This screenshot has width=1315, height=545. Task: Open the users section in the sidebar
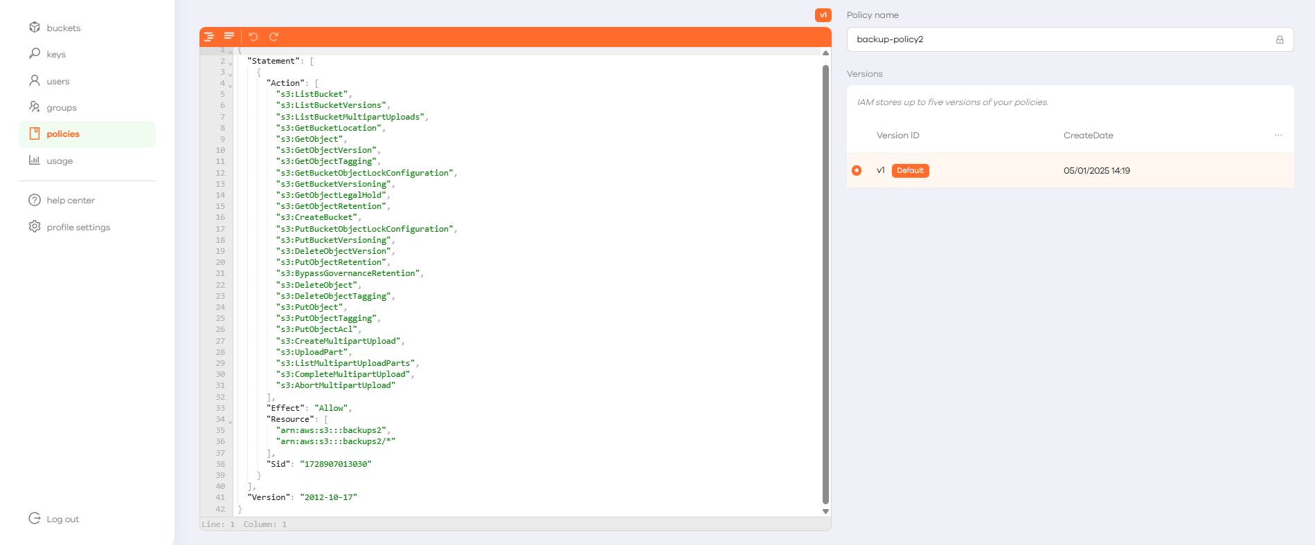[x=58, y=81]
